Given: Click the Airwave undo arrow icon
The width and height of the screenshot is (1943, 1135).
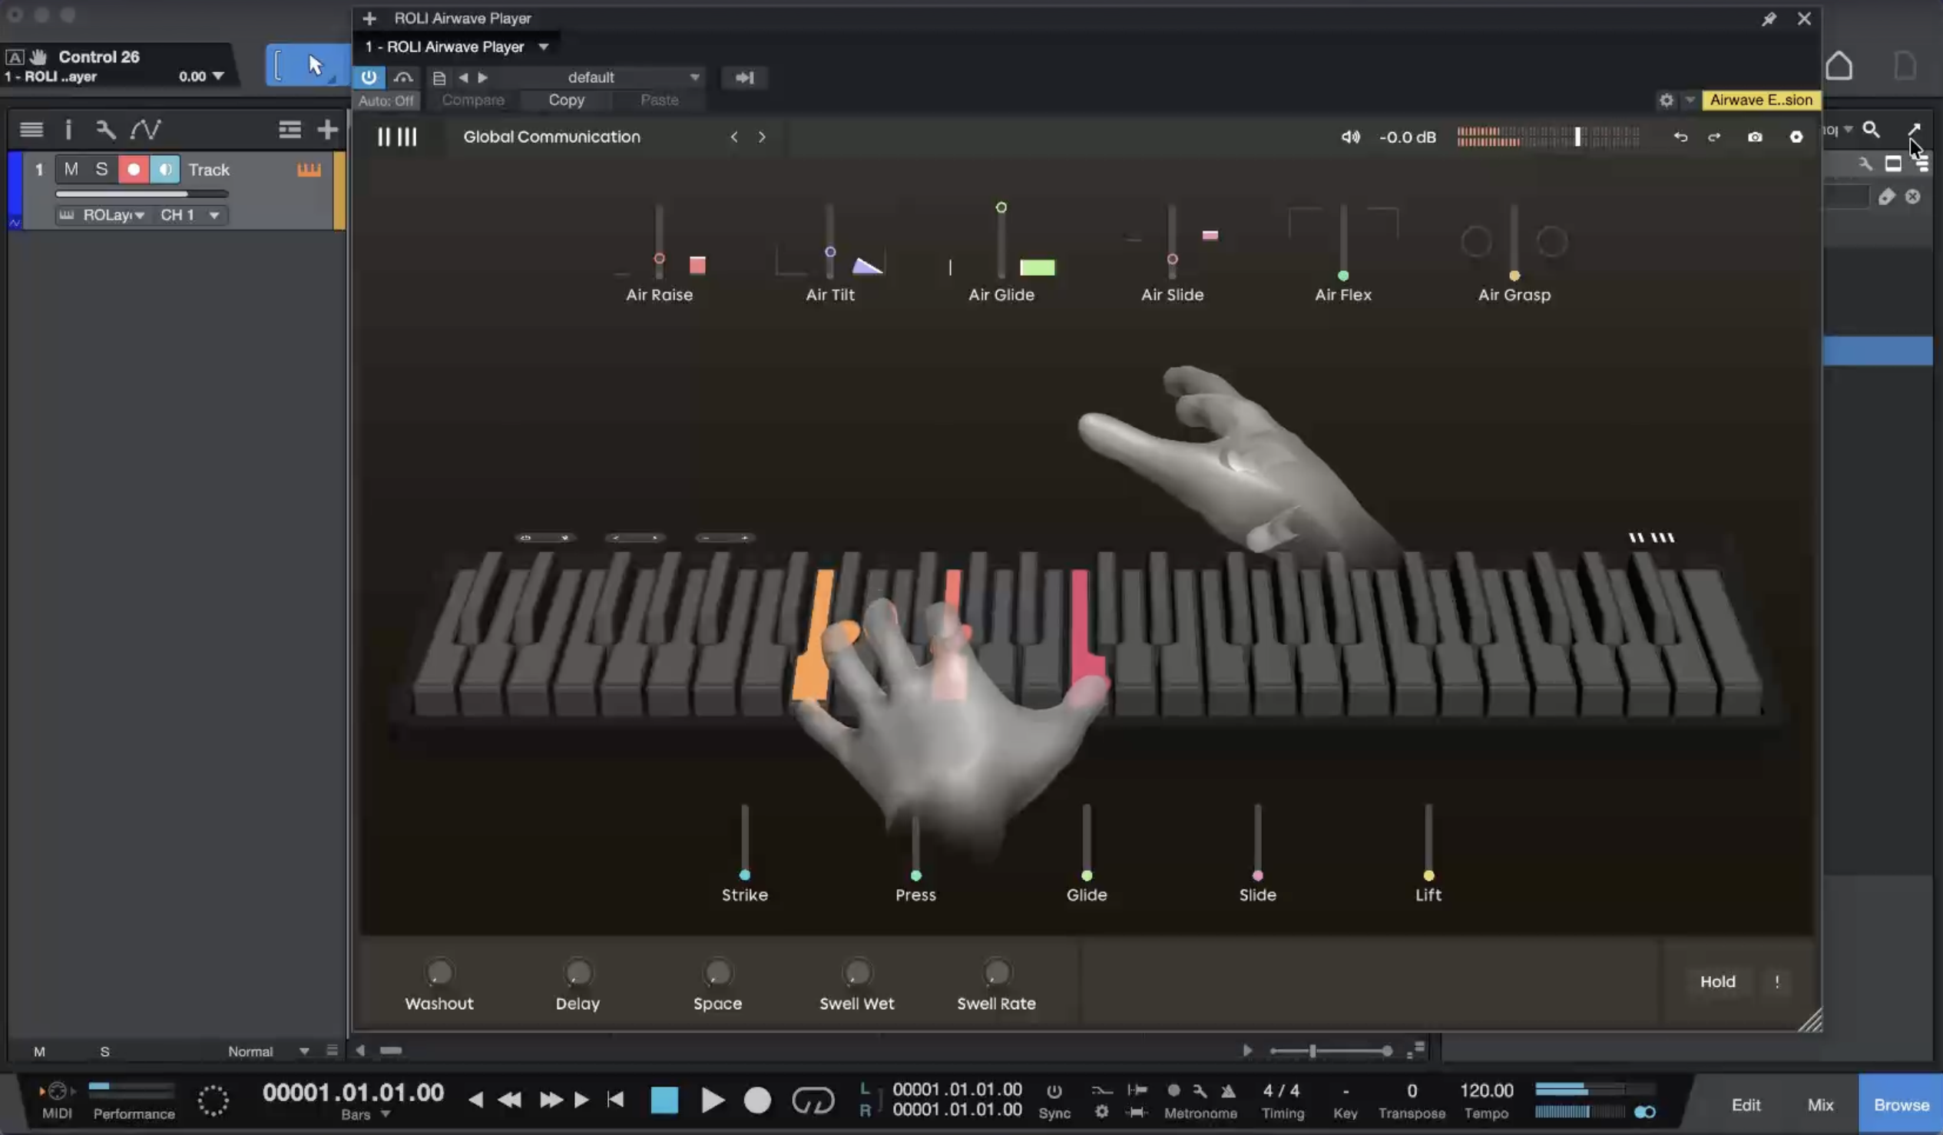Looking at the screenshot, I should (1680, 137).
